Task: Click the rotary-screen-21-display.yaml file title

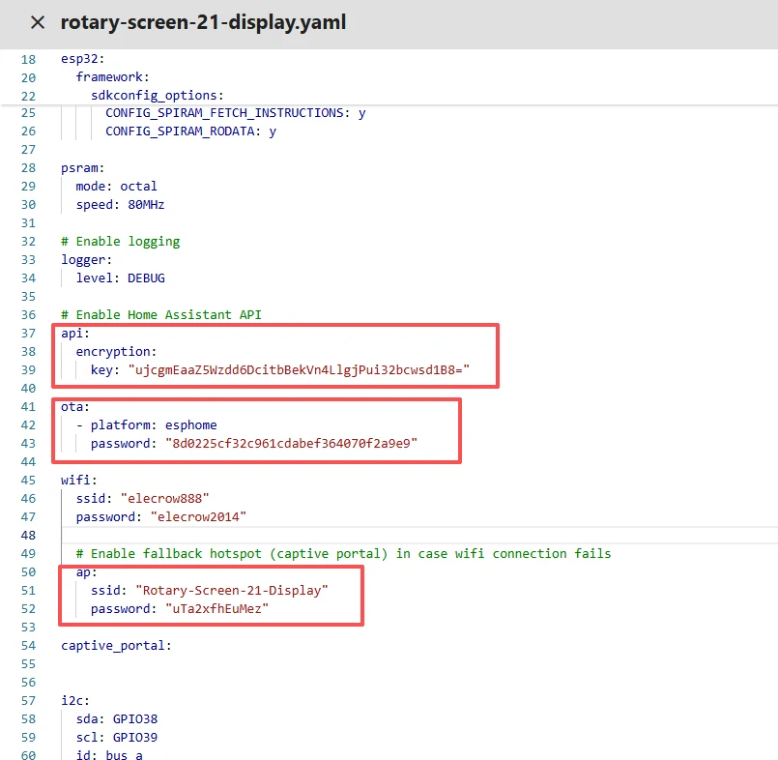Action: click(203, 22)
